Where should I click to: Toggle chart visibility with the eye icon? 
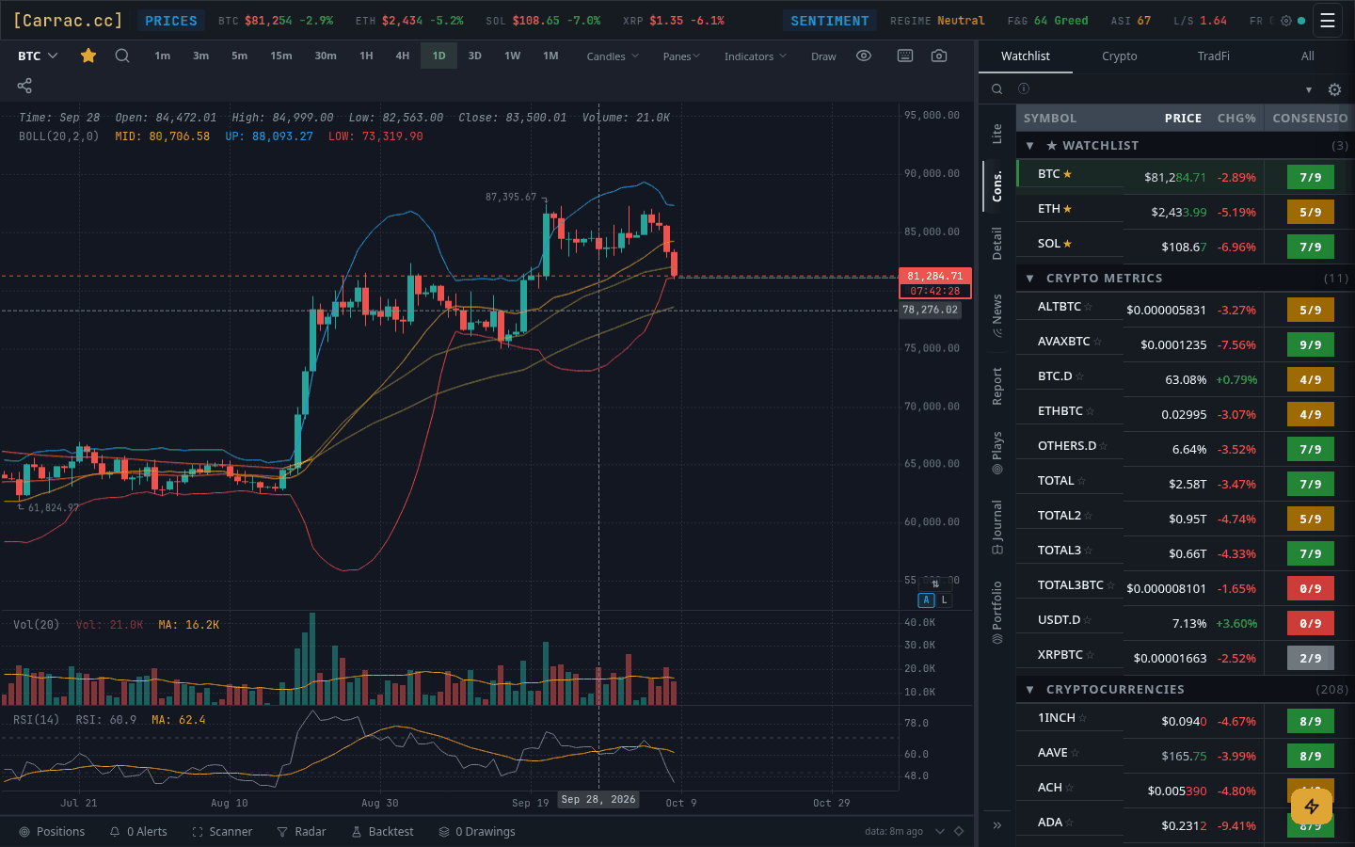864,56
